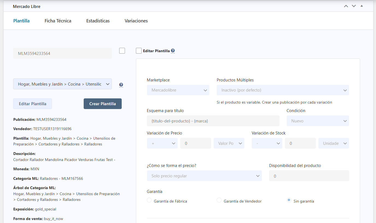
Task: Click the Cortador Rallador Mandolina description text
Action: pyautogui.click(x=64, y=160)
